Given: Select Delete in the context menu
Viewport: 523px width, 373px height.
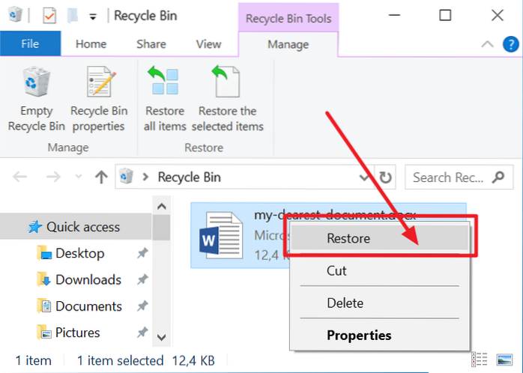Looking at the screenshot, I should click(x=345, y=303).
